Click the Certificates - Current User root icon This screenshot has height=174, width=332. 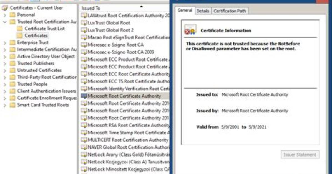[x=5, y=8]
